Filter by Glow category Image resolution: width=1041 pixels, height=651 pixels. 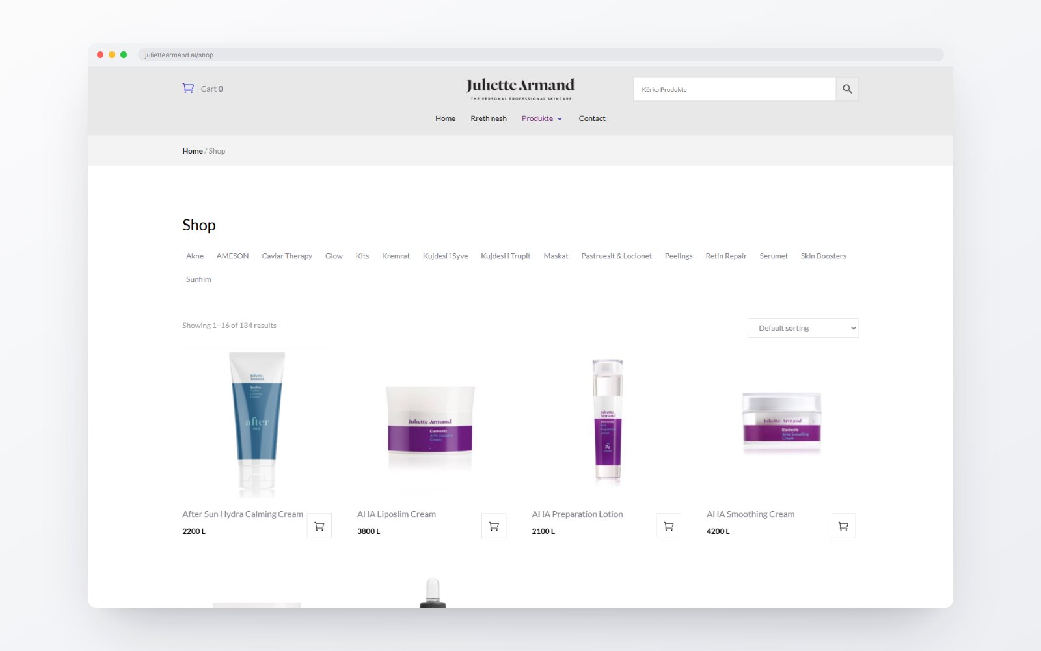click(334, 256)
